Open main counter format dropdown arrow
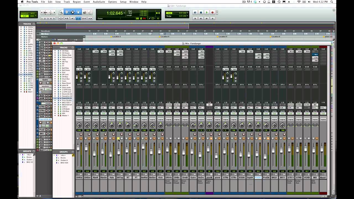Screen dimensions: 354x199 click(124, 13)
